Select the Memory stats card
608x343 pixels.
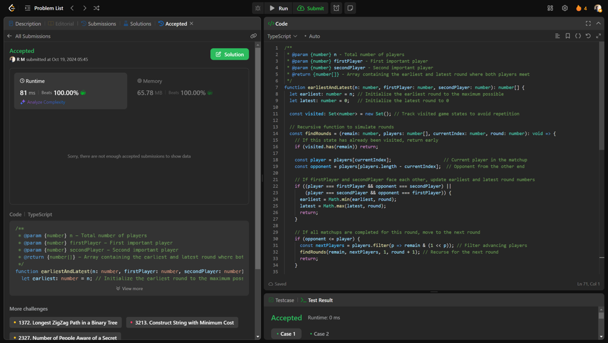coord(175,87)
